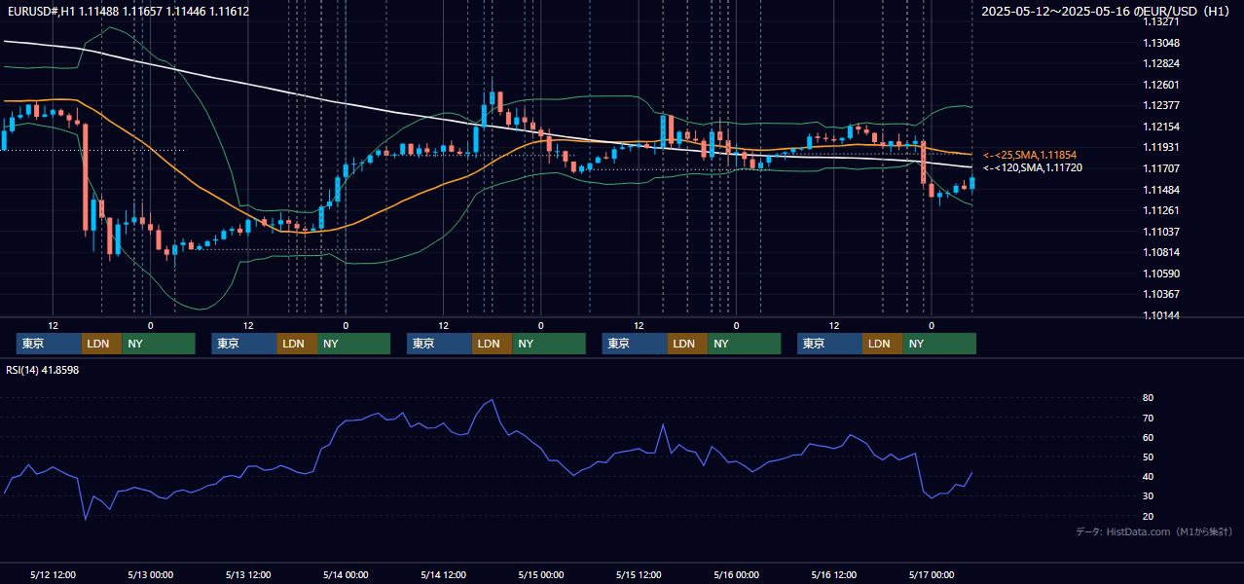
Task: Select price level 1.11484
Action: click(x=1160, y=190)
